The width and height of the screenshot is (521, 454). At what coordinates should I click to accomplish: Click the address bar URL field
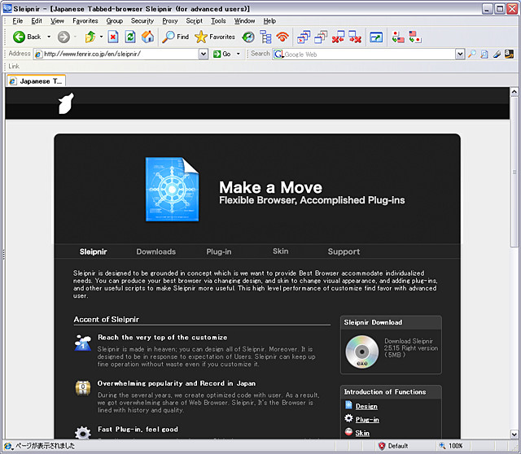point(116,54)
